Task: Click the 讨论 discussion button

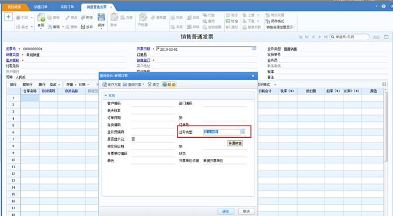Action: click(x=232, y=21)
